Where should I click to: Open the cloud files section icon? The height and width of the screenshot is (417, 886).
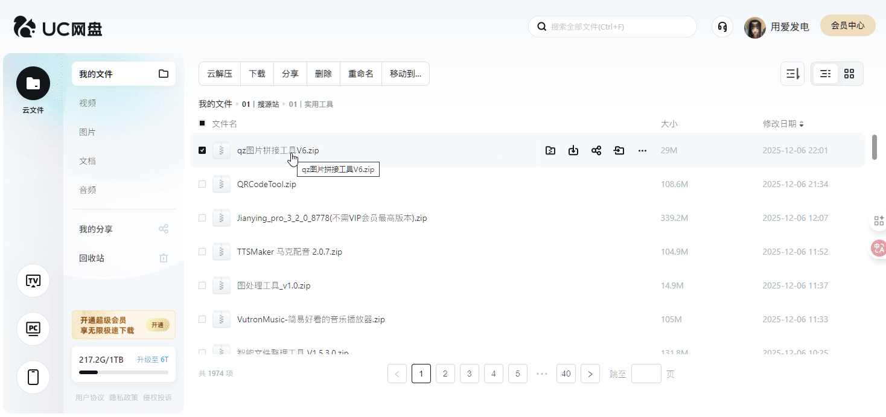(x=33, y=83)
